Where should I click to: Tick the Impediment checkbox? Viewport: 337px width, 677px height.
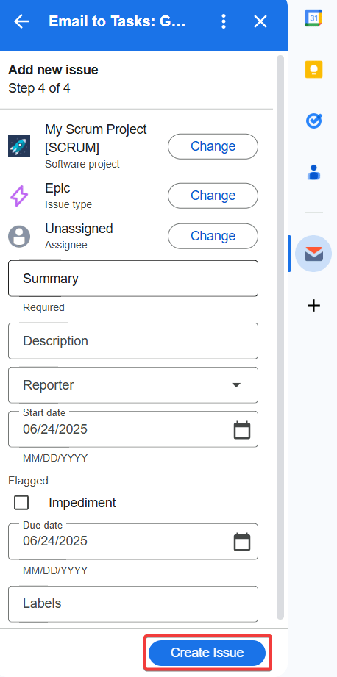(x=21, y=503)
